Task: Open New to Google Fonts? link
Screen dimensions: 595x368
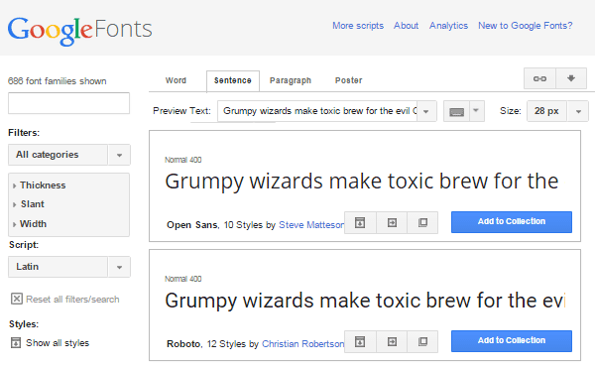Action: click(526, 26)
